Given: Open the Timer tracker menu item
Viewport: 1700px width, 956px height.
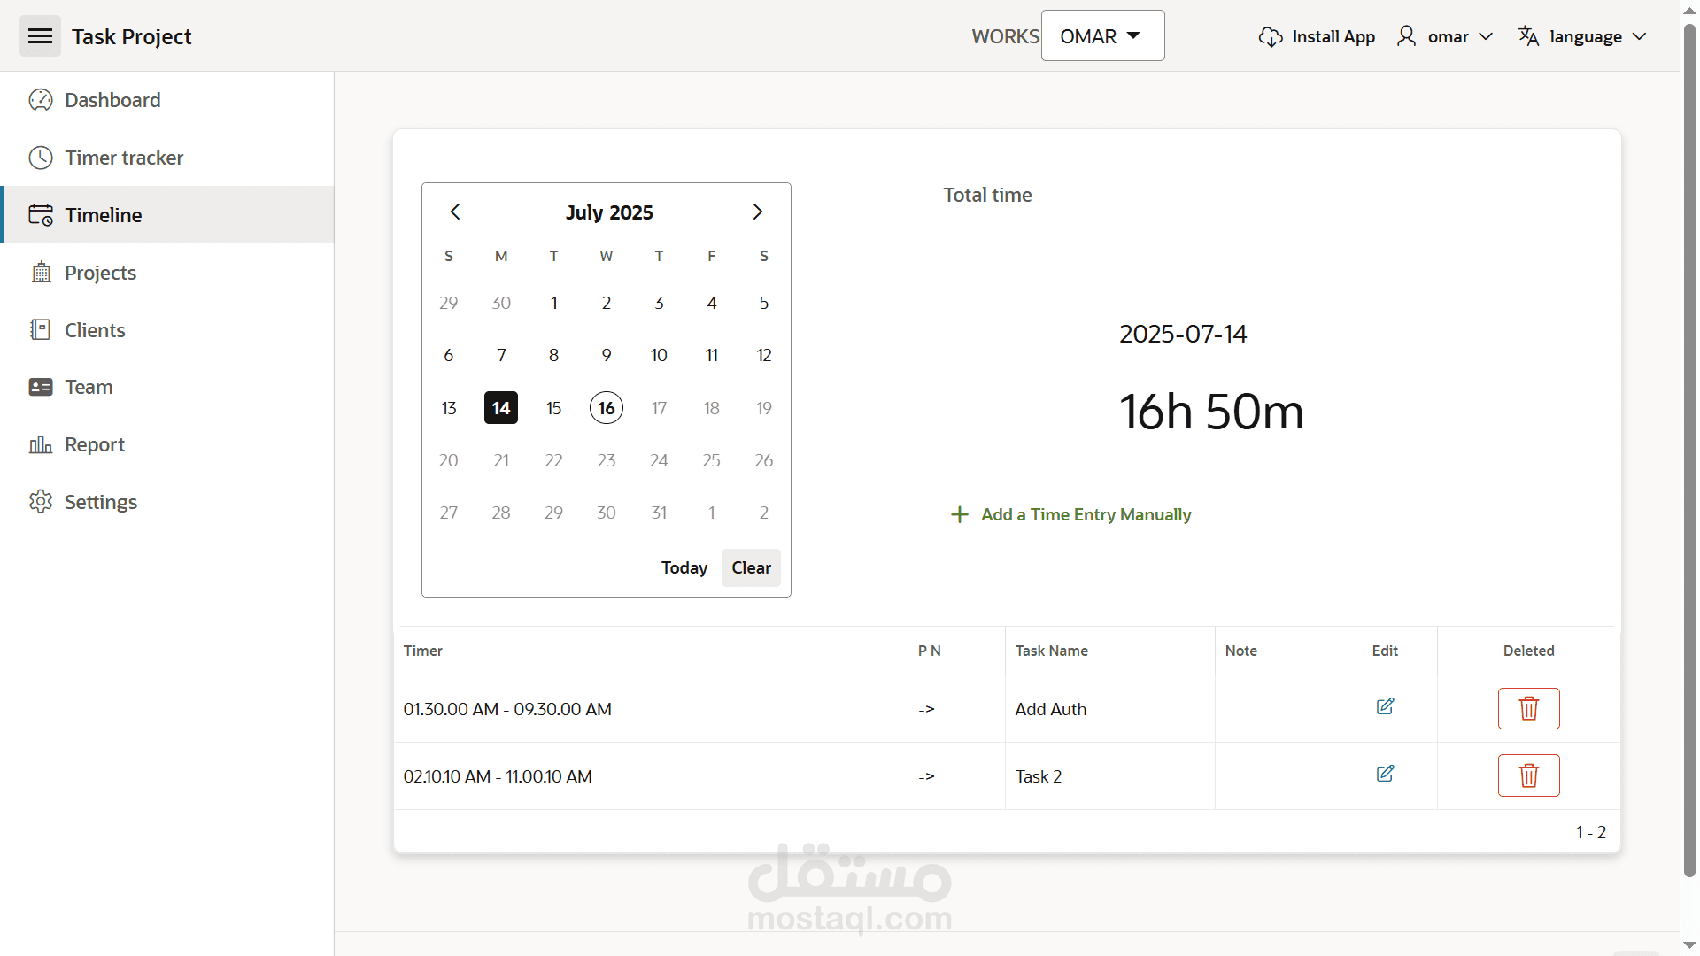Looking at the screenshot, I should click(x=167, y=158).
